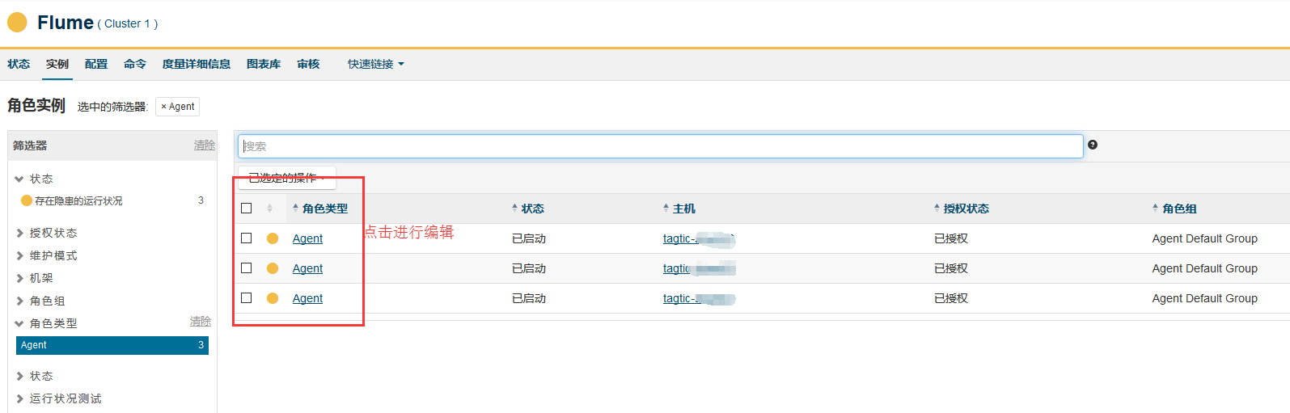Switch to the 状态 tab in the navigation bar
Screen dimensions: 1290x413
tap(19, 64)
